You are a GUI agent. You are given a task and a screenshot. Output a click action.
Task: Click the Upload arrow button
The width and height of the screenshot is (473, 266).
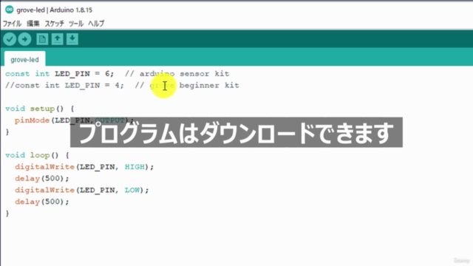24,39
